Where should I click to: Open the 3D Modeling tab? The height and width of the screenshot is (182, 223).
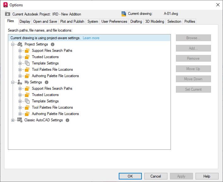tap(154, 21)
